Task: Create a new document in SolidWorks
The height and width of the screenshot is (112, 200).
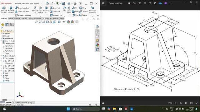Action: (52, 3)
